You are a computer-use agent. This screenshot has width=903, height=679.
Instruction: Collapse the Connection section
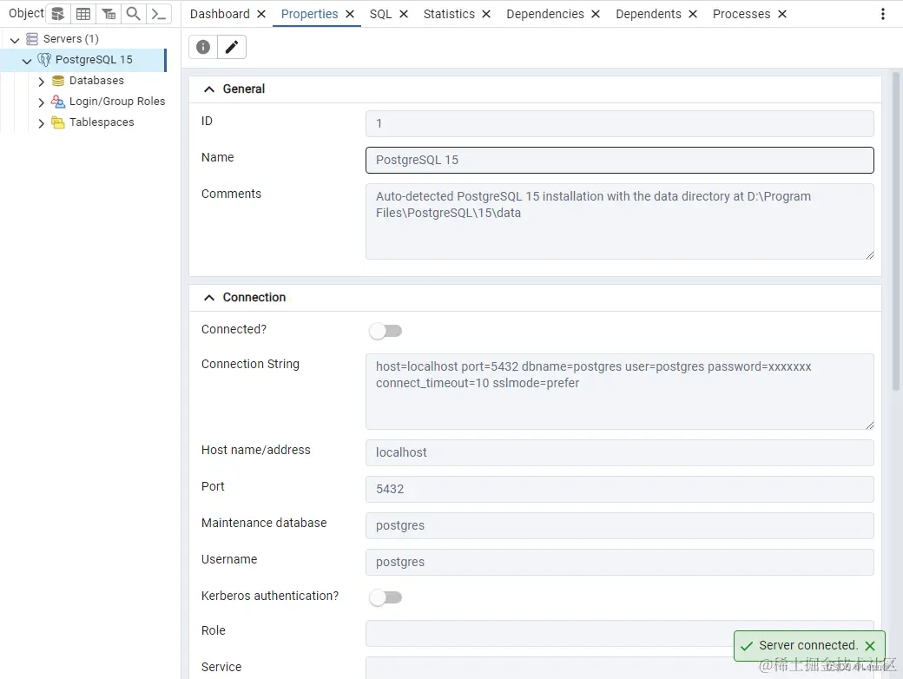(x=209, y=298)
